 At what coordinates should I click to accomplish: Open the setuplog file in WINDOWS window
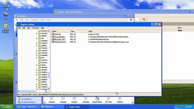click(86, 100)
